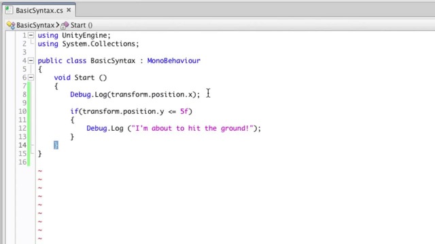Click the 5f value in line 10
The width and height of the screenshot is (435, 244).
tap(184, 111)
